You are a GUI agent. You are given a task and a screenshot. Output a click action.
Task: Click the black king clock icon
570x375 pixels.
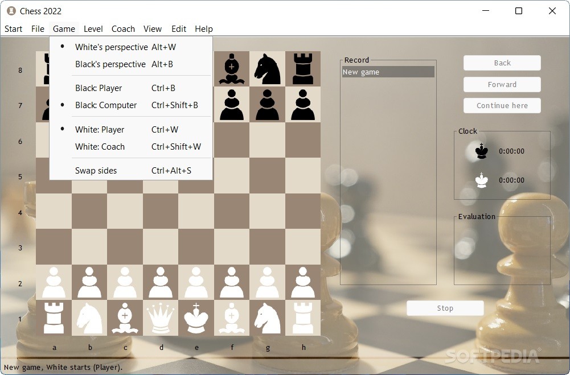482,151
